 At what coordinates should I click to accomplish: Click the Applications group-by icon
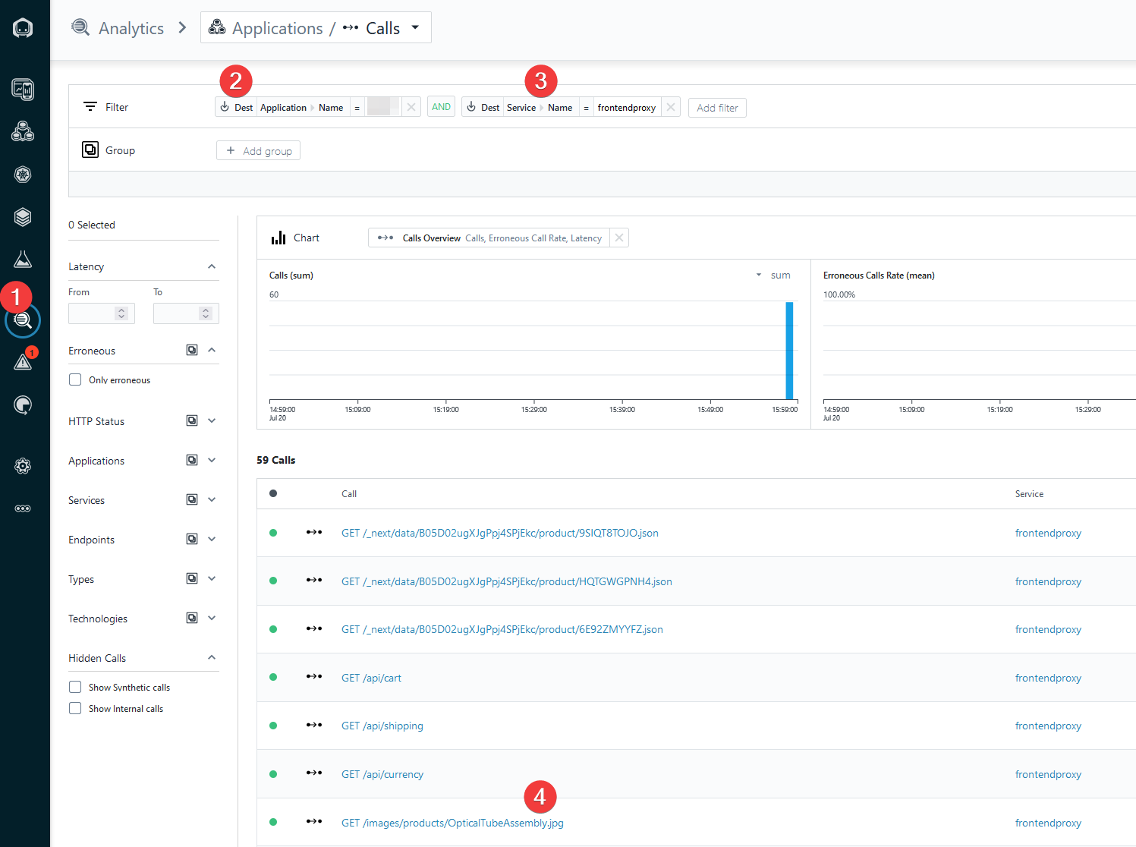tap(192, 460)
